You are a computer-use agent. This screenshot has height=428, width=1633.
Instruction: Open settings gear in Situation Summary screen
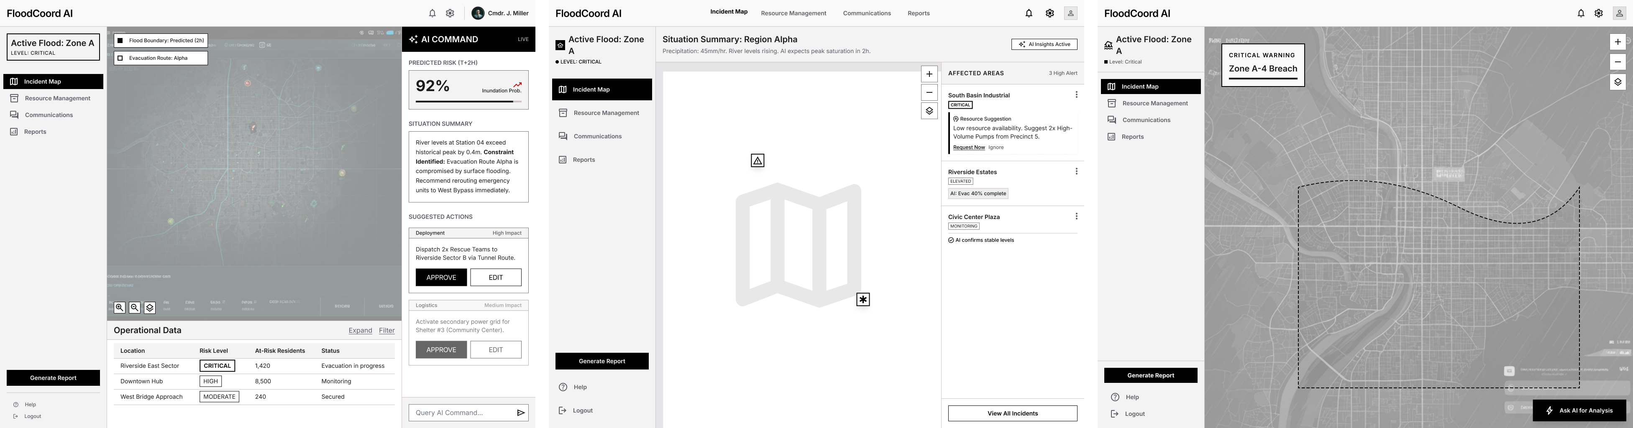[1050, 13]
